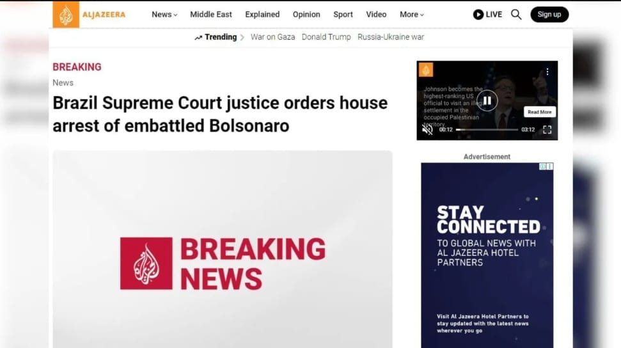The height and width of the screenshot is (348, 621).
Task: Click the chevron next to Trending
Action: (x=242, y=37)
